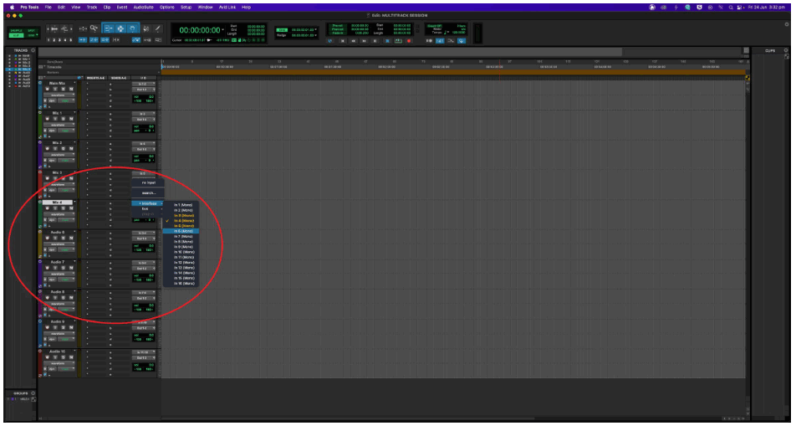Image resolution: width=796 pixels, height=426 pixels.
Task: Open Audio 7 input path selector
Action: point(144,263)
